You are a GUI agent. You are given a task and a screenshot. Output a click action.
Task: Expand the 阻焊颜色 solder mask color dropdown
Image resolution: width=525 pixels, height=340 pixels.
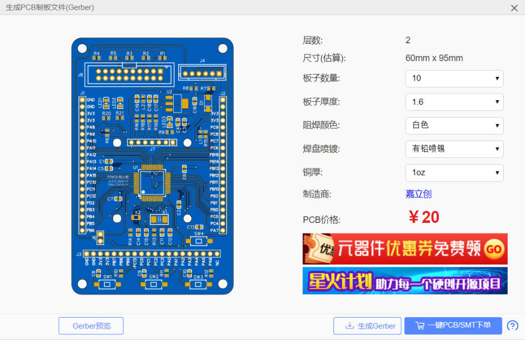click(454, 125)
